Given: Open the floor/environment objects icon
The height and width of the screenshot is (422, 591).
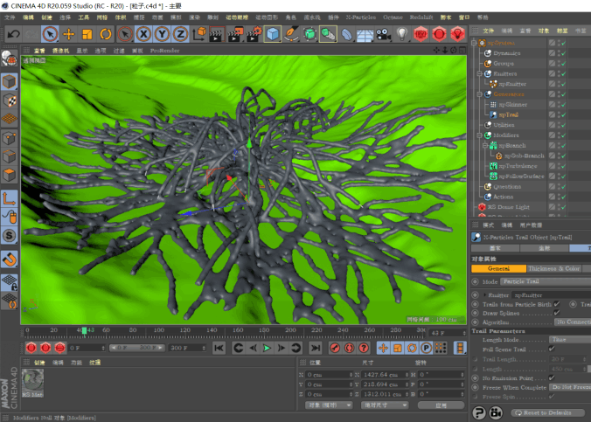Looking at the screenshot, I should tap(365, 34).
